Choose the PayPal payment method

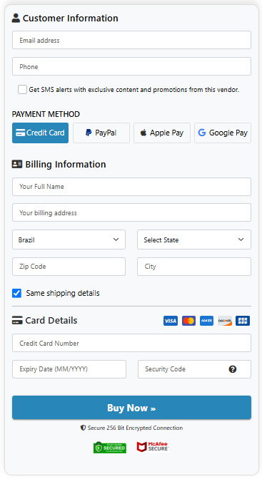101,133
